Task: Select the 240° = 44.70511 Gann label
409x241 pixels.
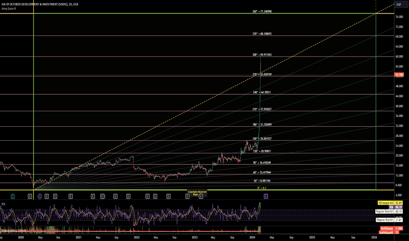Action: click(x=262, y=92)
